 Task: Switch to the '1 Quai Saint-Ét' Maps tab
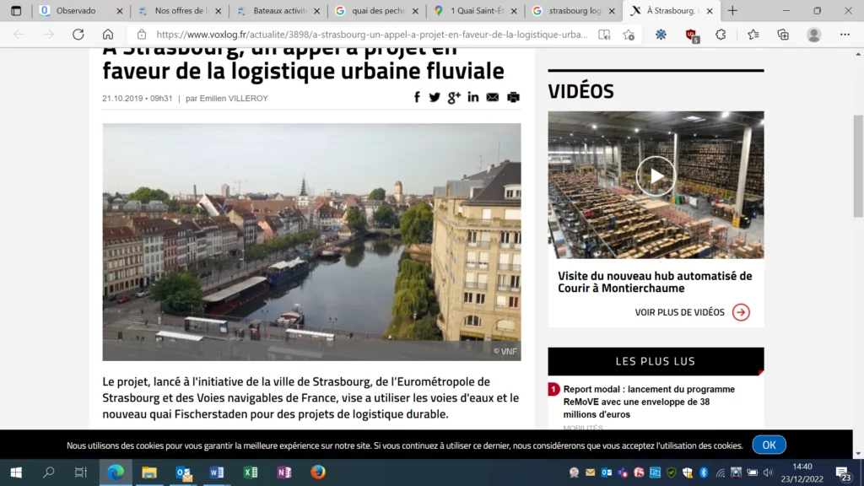pyautogui.click(x=477, y=10)
